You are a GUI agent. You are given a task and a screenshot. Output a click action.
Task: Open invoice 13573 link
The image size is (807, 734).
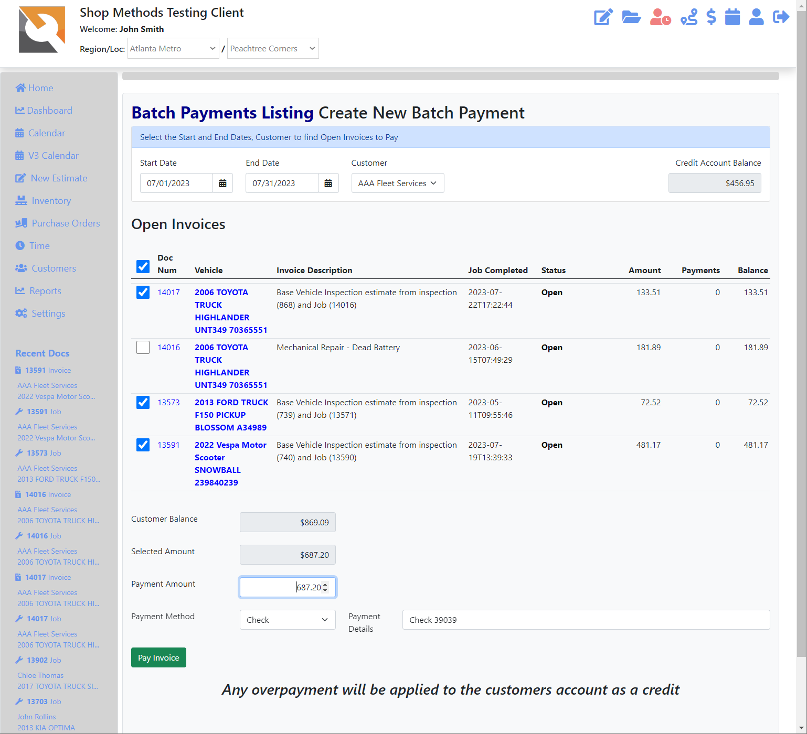(168, 402)
